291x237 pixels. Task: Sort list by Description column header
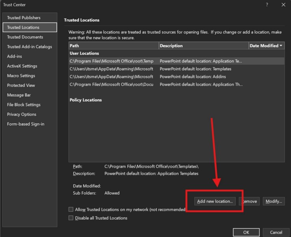point(203,46)
